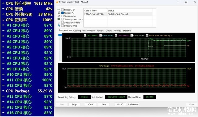The width and height of the screenshot is (198, 117).
Task: Open the CPUID button
Action: (x=120, y=104)
